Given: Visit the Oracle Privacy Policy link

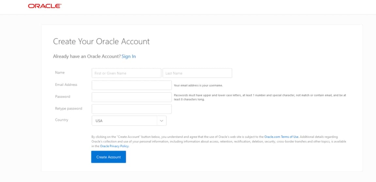Looking at the screenshot, I should click(x=114, y=146).
